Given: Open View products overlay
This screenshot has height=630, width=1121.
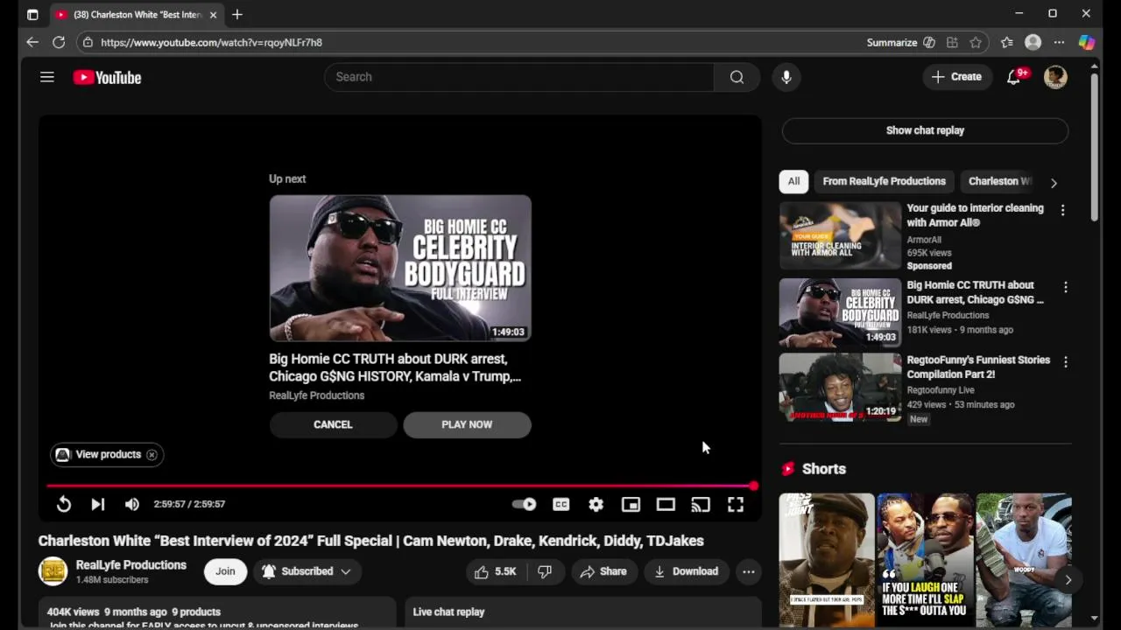Looking at the screenshot, I should click(99, 454).
